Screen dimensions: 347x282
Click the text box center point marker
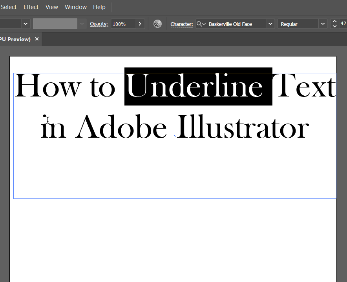click(175, 136)
